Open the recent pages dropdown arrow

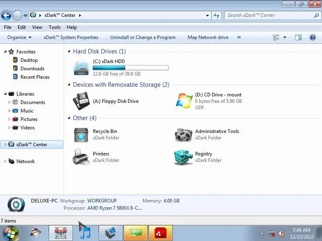(x=25, y=16)
